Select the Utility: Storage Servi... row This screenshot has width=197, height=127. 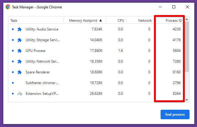tap(96, 40)
